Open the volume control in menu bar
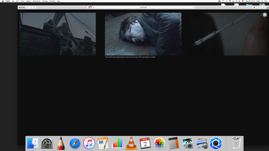This screenshot has height=151, width=269. pos(239,1)
